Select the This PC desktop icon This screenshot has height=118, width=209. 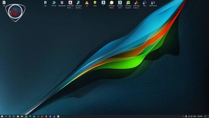pos(54,4)
